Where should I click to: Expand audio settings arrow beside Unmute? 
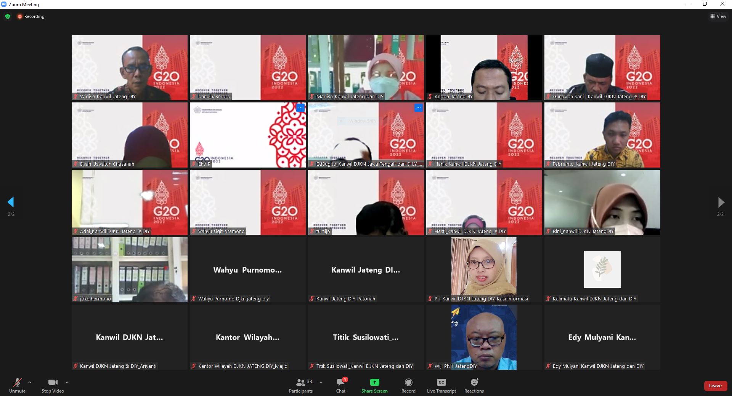tap(30, 382)
